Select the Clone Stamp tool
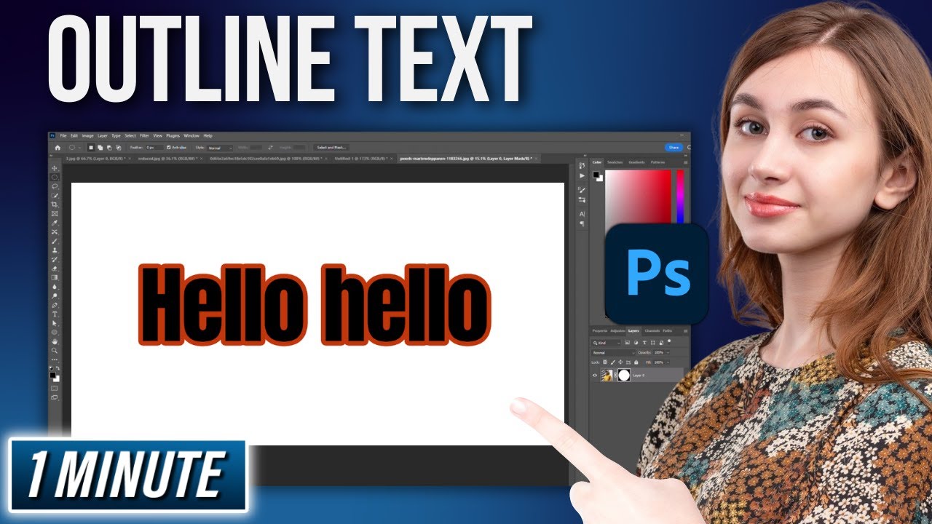The image size is (932, 524). click(x=54, y=250)
